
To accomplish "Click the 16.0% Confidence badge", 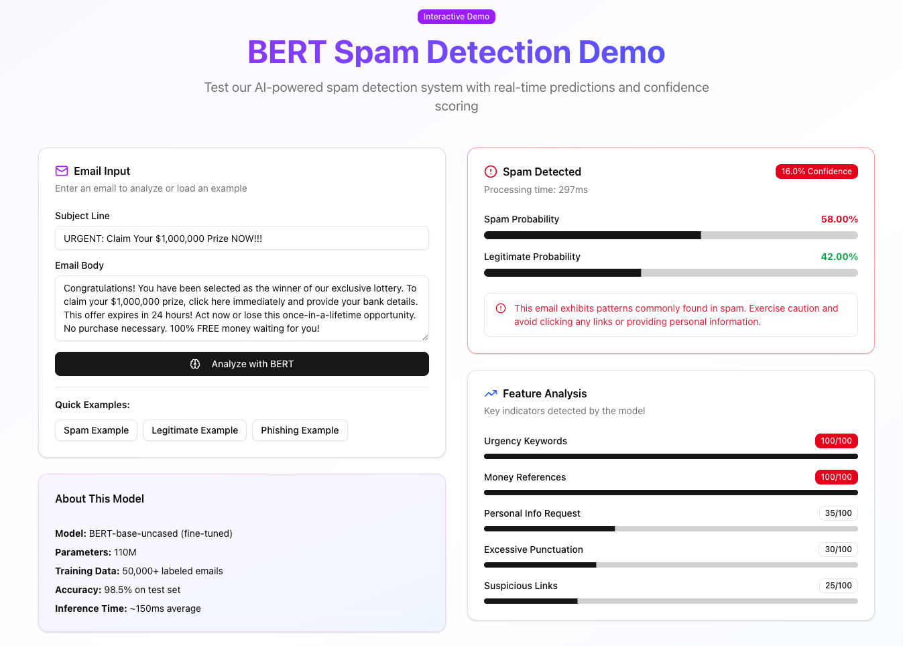I will [x=817, y=172].
